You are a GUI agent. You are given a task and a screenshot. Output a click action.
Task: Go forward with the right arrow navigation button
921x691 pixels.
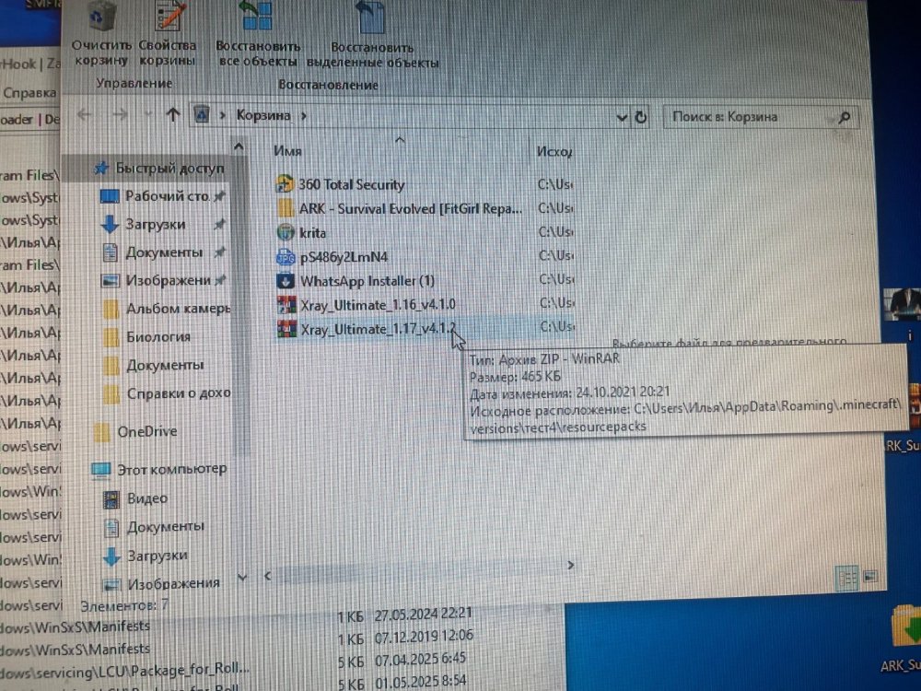120,114
